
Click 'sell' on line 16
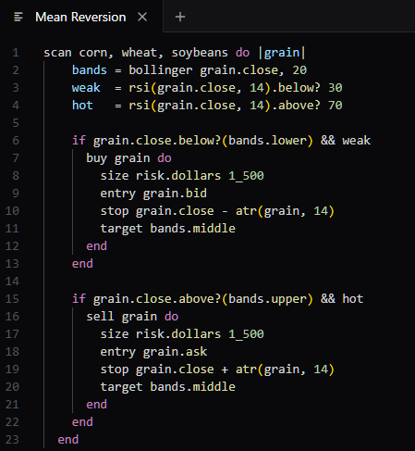coord(100,317)
